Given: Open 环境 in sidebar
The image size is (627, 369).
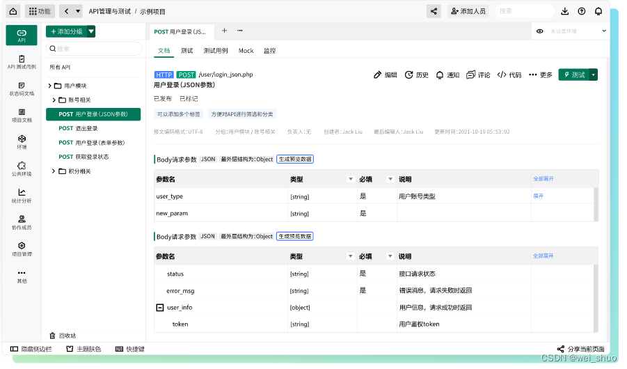Looking at the screenshot, I should pos(22,142).
